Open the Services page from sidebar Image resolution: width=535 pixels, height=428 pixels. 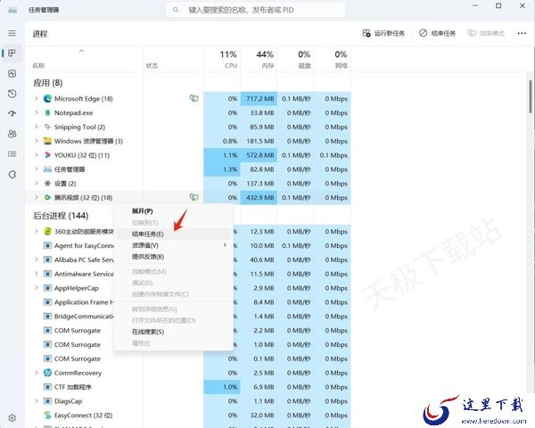click(x=12, y=175)
